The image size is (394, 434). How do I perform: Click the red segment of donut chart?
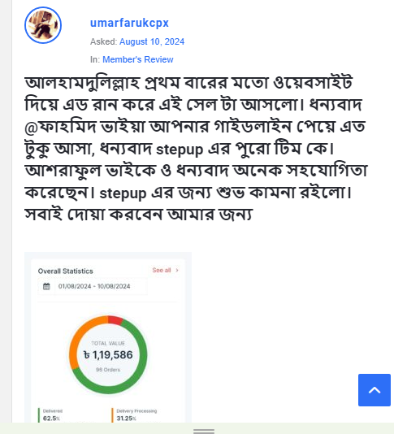pos(115,320)
